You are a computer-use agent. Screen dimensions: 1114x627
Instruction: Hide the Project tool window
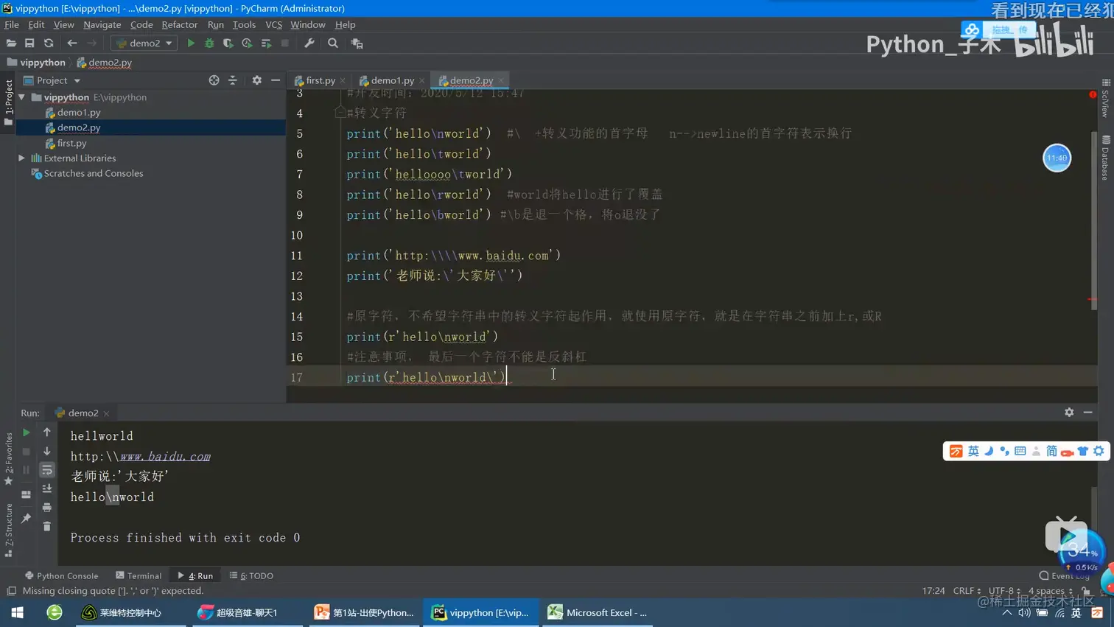276,80
